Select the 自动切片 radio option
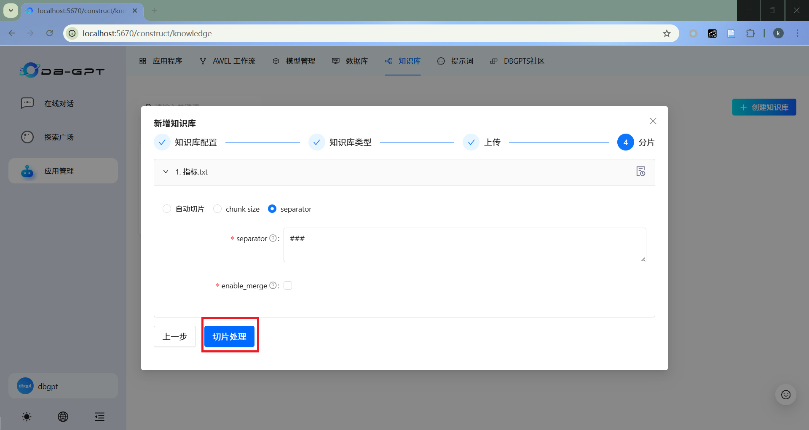This screenshot has width=809, height=430. pos(167,209)
